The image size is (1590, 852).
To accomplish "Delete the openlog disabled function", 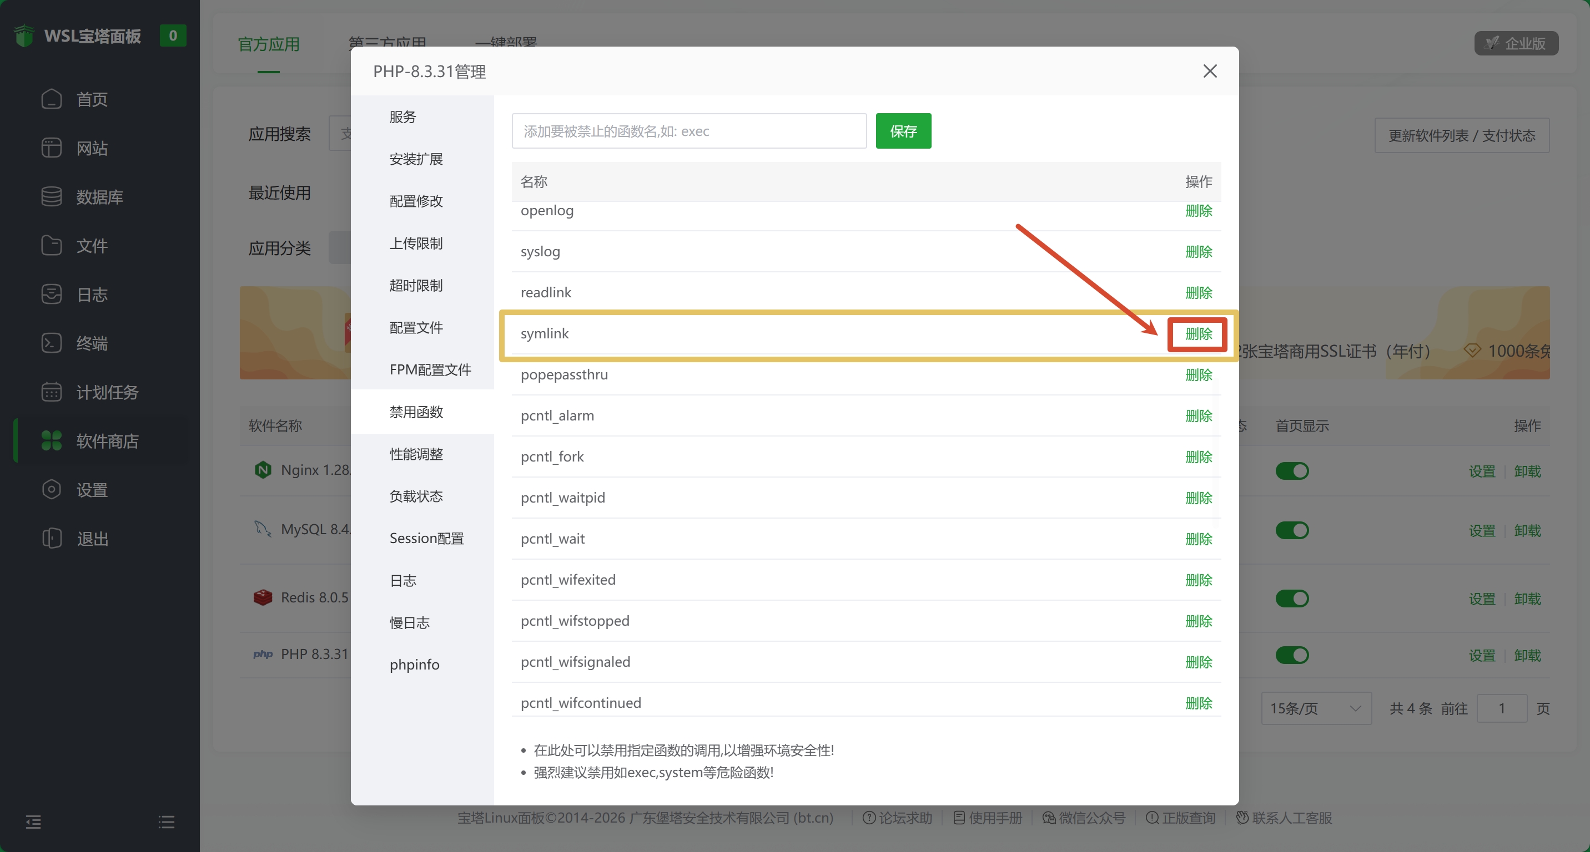I will (1199, 211).
